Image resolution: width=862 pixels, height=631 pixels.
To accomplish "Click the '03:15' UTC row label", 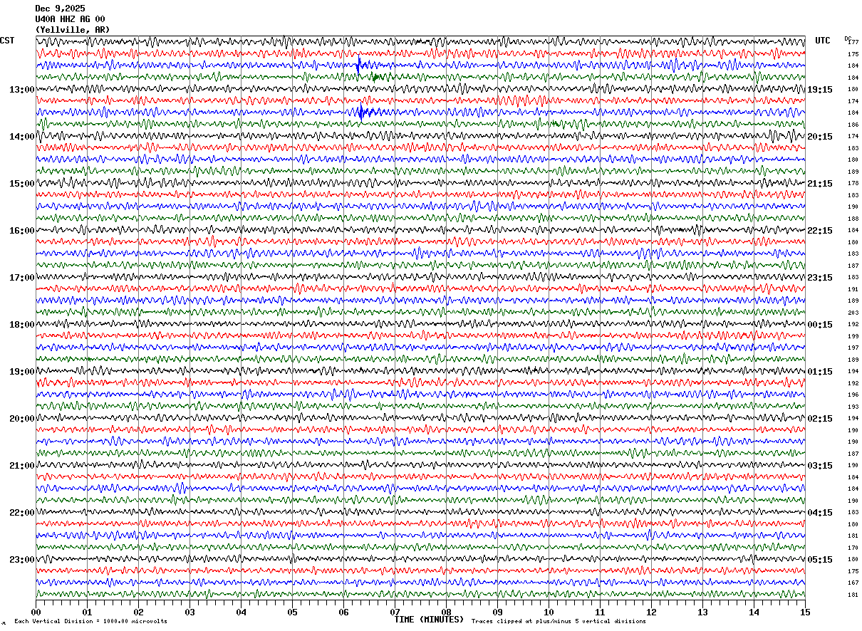I will tap(819, 466).
